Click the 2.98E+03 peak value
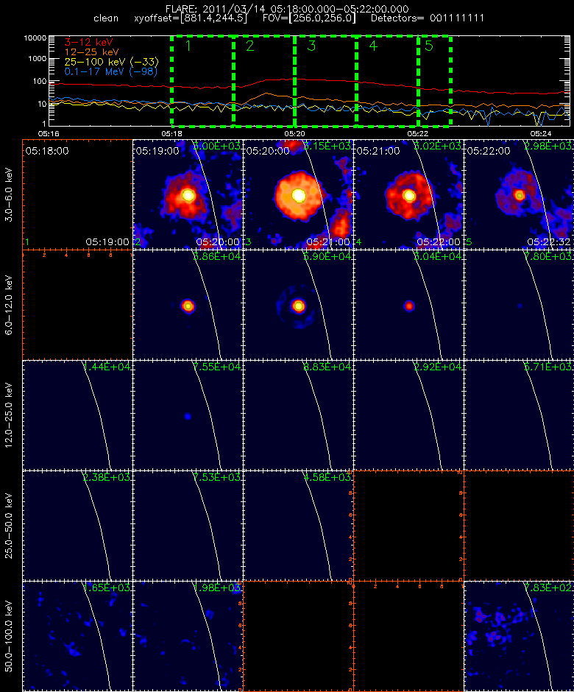 click(549, 146)
